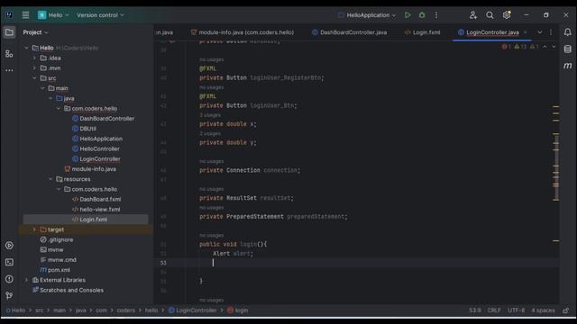The width and height of the screenshot is (577, 324).
Task: Select DashBoard.fxml in project tree
Action: 96,199
